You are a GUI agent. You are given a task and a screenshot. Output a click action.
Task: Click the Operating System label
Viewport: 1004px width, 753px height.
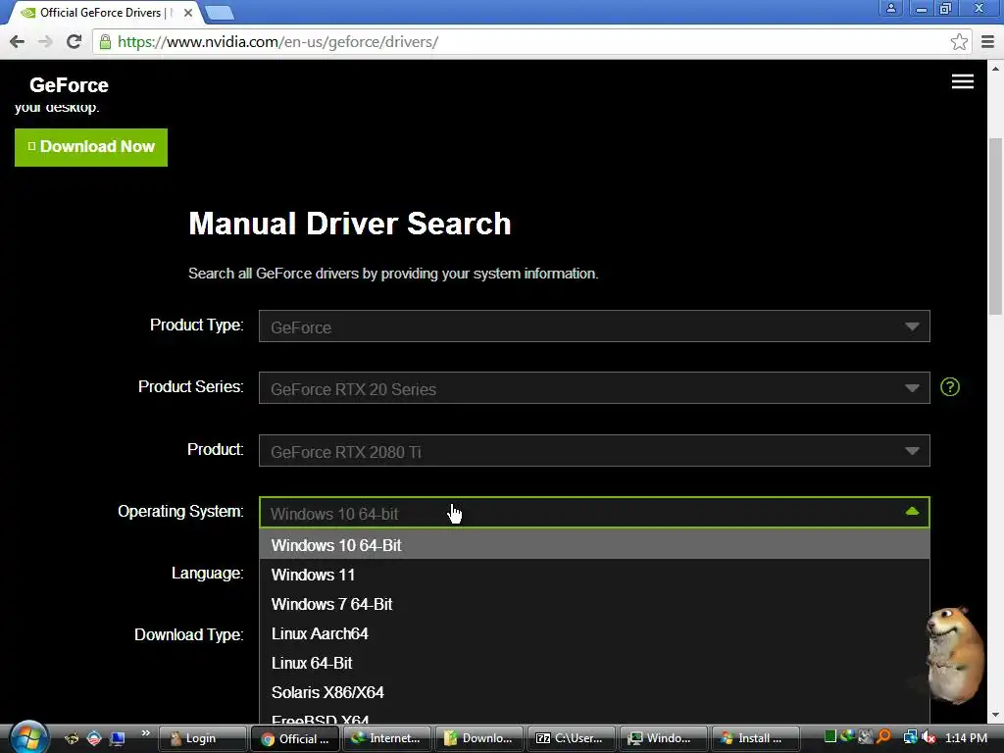pos(180,511)
